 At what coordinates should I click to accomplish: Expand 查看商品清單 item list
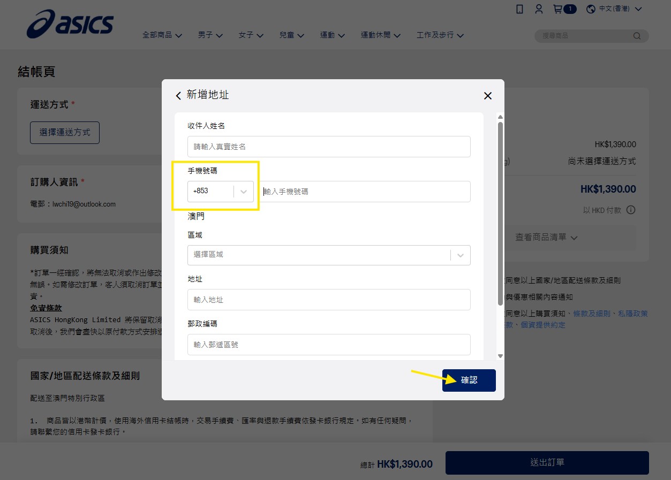[x=546, y=237]
